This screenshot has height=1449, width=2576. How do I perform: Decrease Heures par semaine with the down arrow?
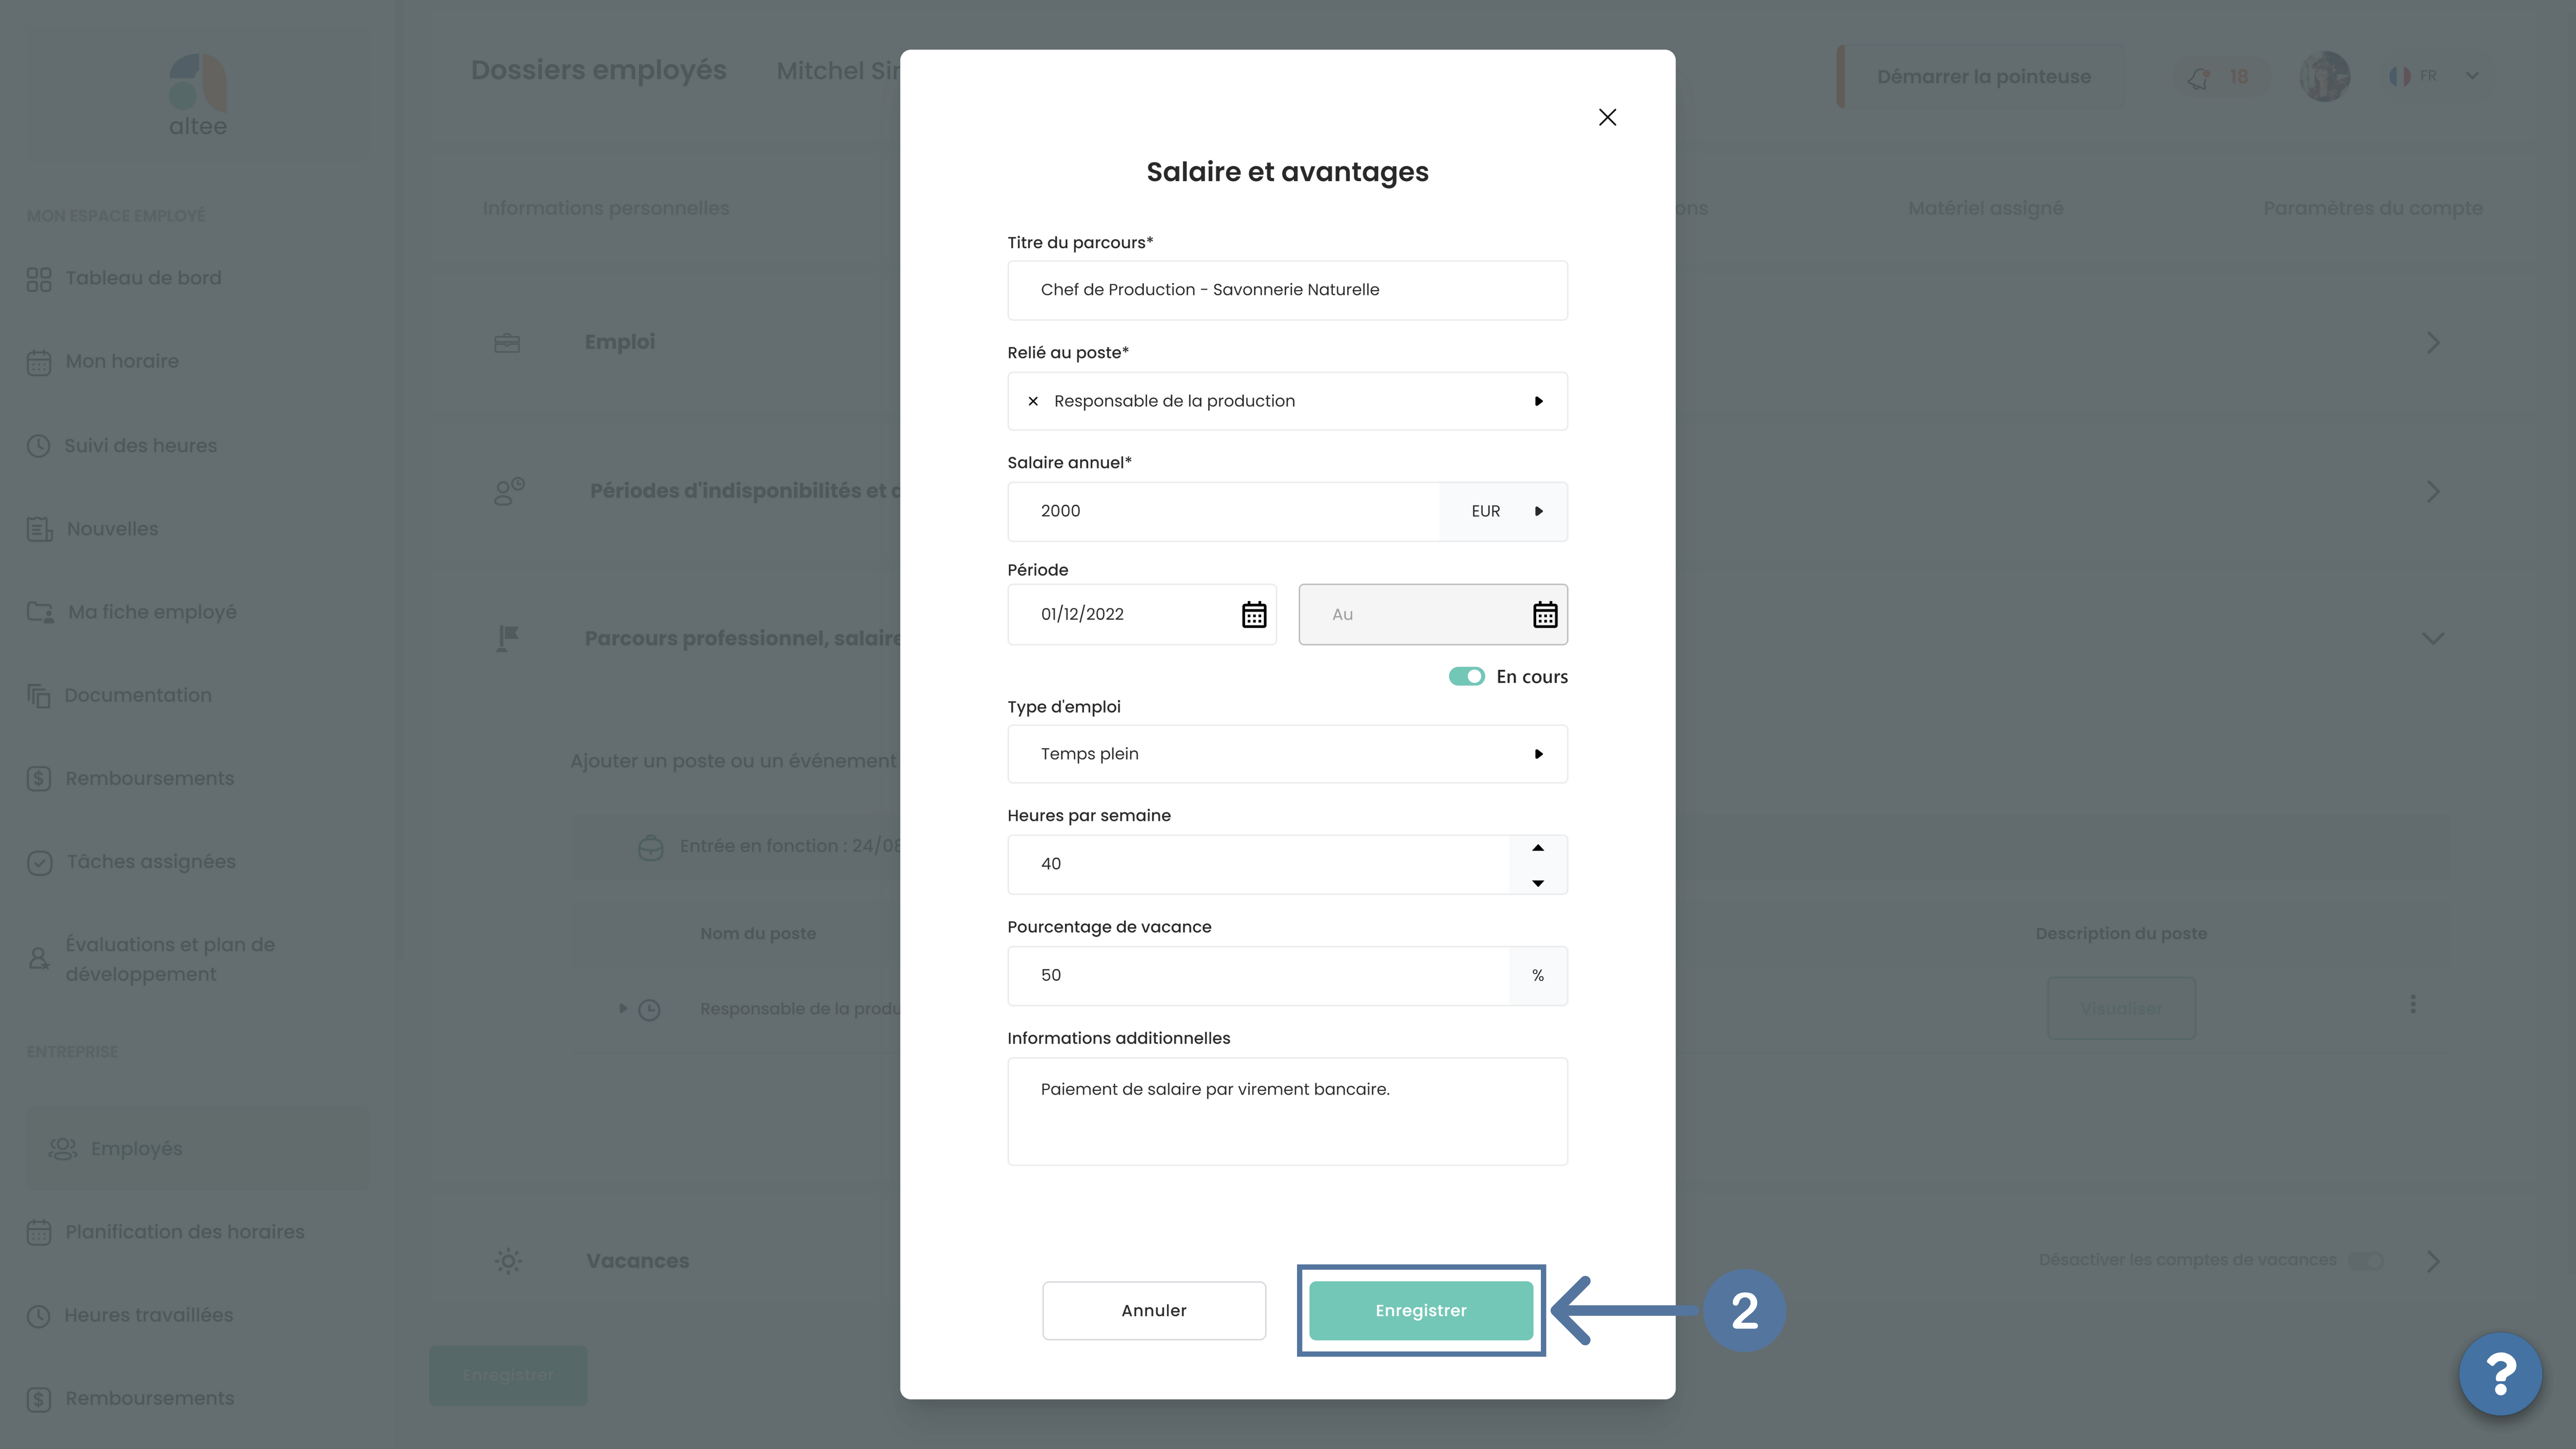pyautogui.click(x=1538, y=883)
